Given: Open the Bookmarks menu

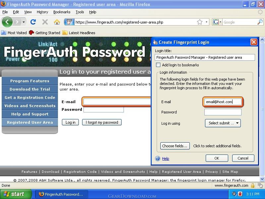Looking at the screenshot, I should click(x=62, y=12).
